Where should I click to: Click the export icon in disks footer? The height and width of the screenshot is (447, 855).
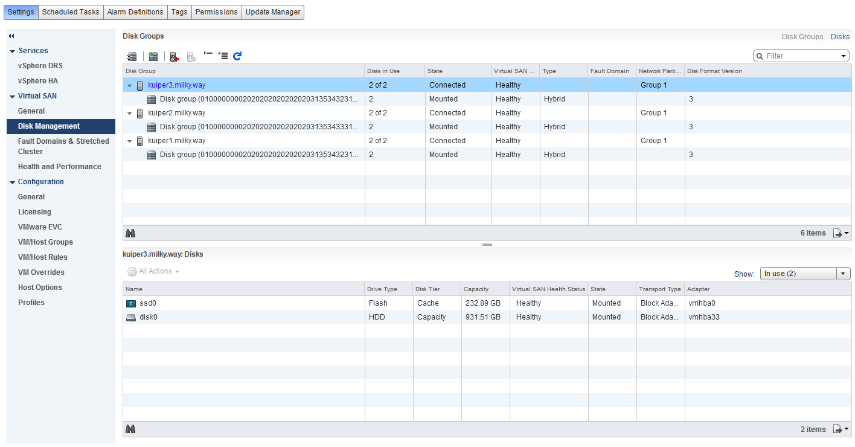tap(841, 429)
